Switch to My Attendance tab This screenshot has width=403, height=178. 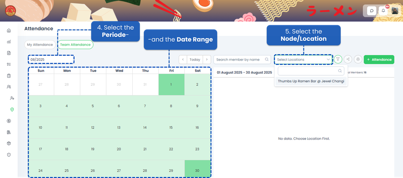40,44
